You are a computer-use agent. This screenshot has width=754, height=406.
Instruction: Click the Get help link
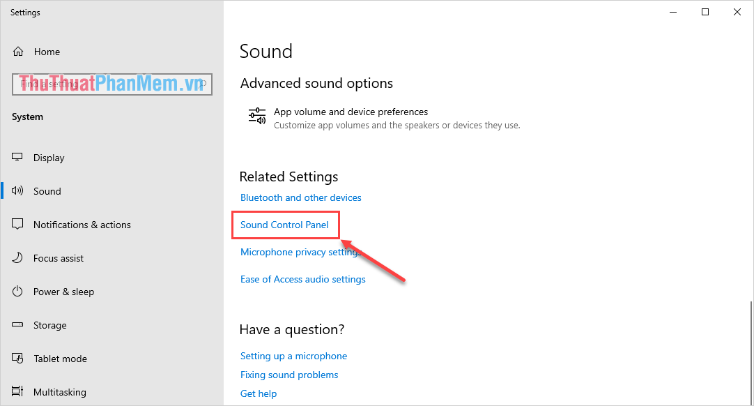[x=259, y=393]
